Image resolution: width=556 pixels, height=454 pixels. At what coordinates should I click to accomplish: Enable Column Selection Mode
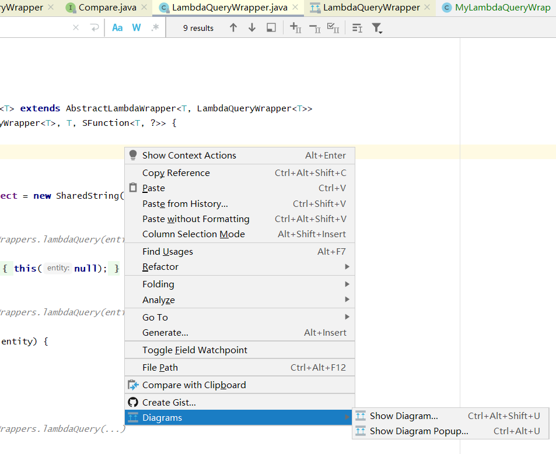240,234
